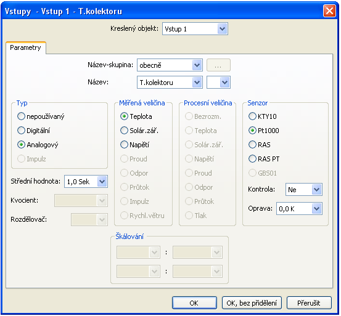The image size is (341, 316).
Task: Open the Název T.kolektoru dropdown
Action: coord(197,83)
